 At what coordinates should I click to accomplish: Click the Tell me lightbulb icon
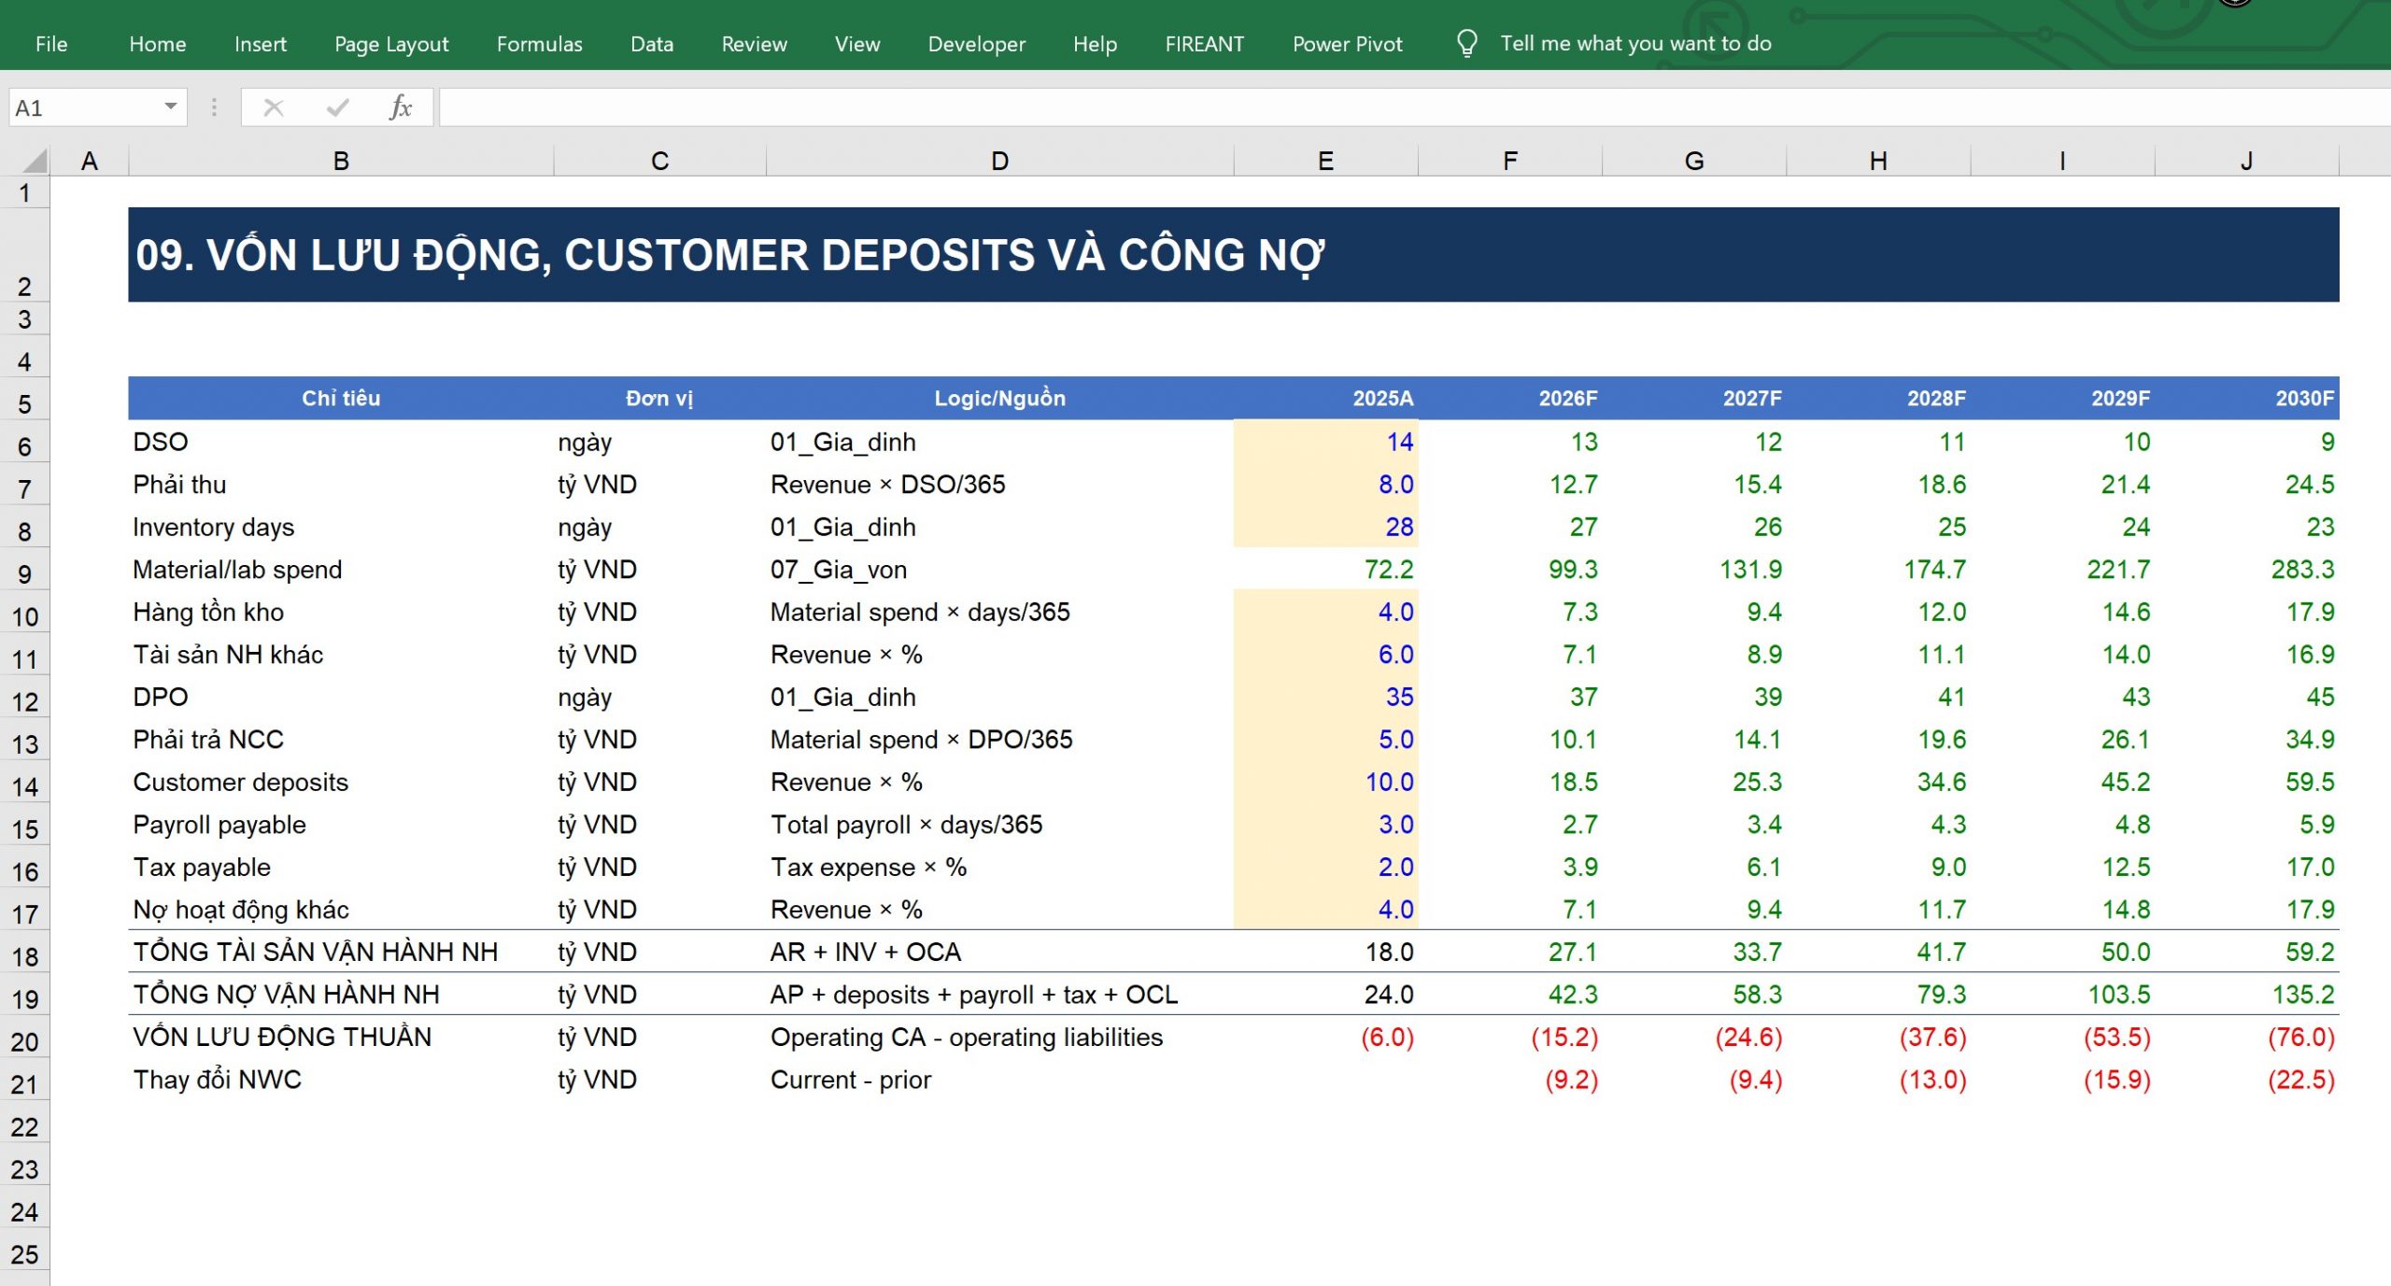(x=1466, y=43)
